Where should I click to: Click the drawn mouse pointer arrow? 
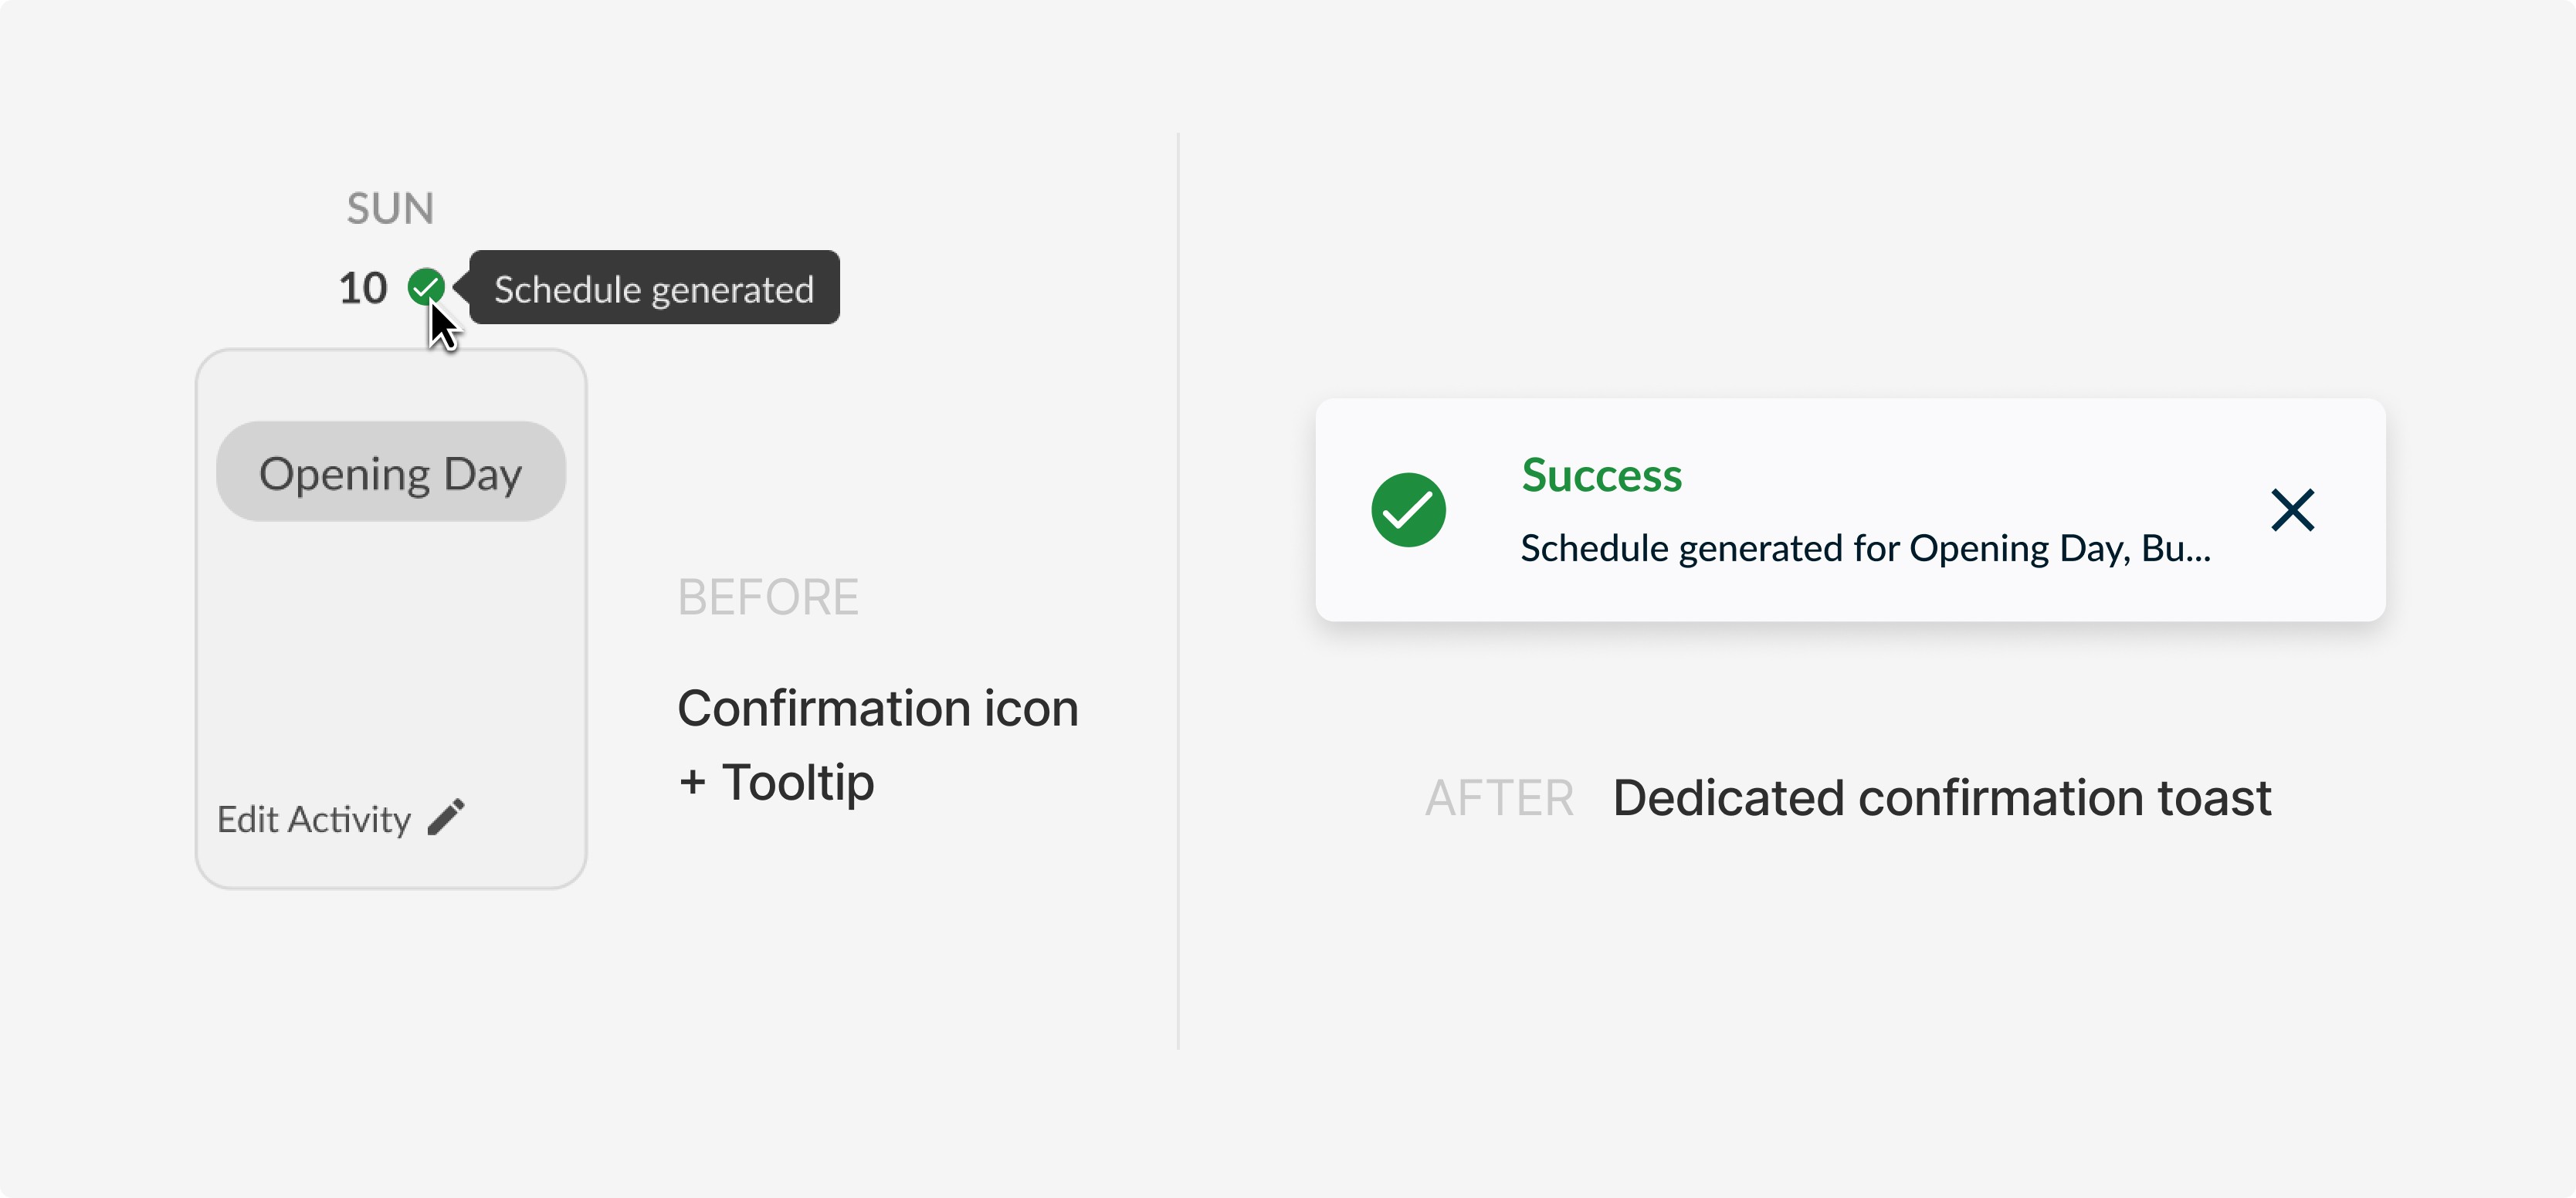(x=442, y=327)
